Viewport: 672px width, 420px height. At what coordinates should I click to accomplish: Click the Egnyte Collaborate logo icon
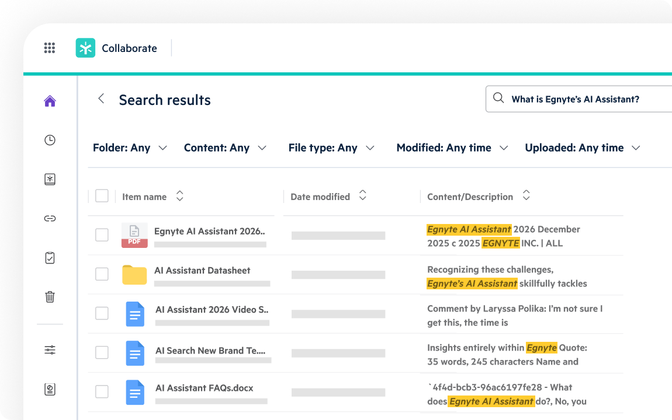pos(86,48)
